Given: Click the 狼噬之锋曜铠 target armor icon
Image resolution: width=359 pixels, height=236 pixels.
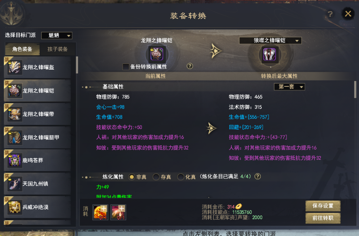Looking at the screenshot, I should coord(269,55).
